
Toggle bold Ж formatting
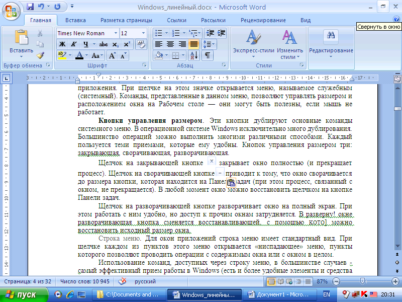62,44
